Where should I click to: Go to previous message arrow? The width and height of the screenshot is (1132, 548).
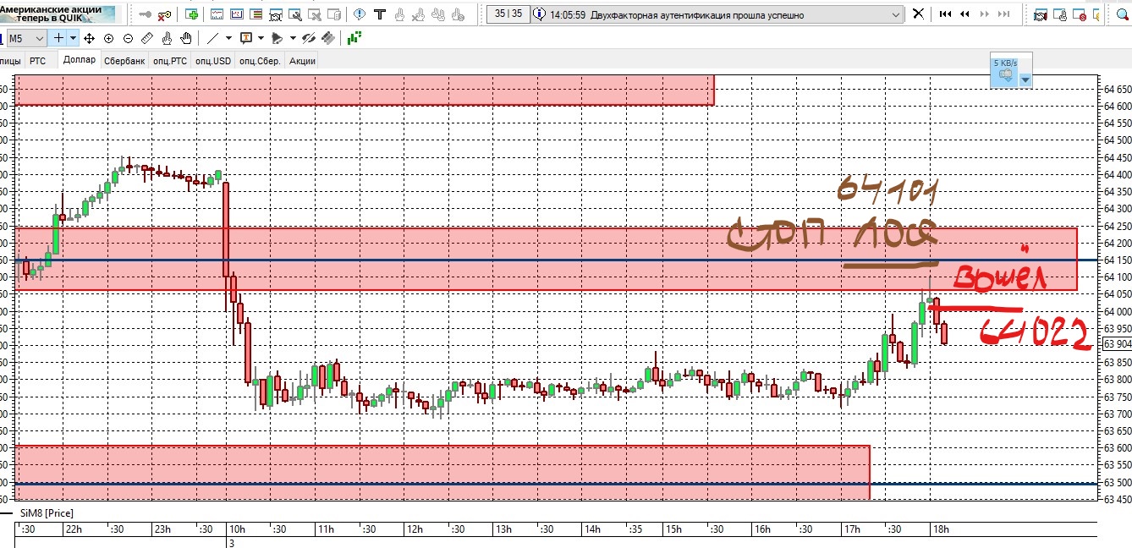pyautogui.click(x=964, y=14)
